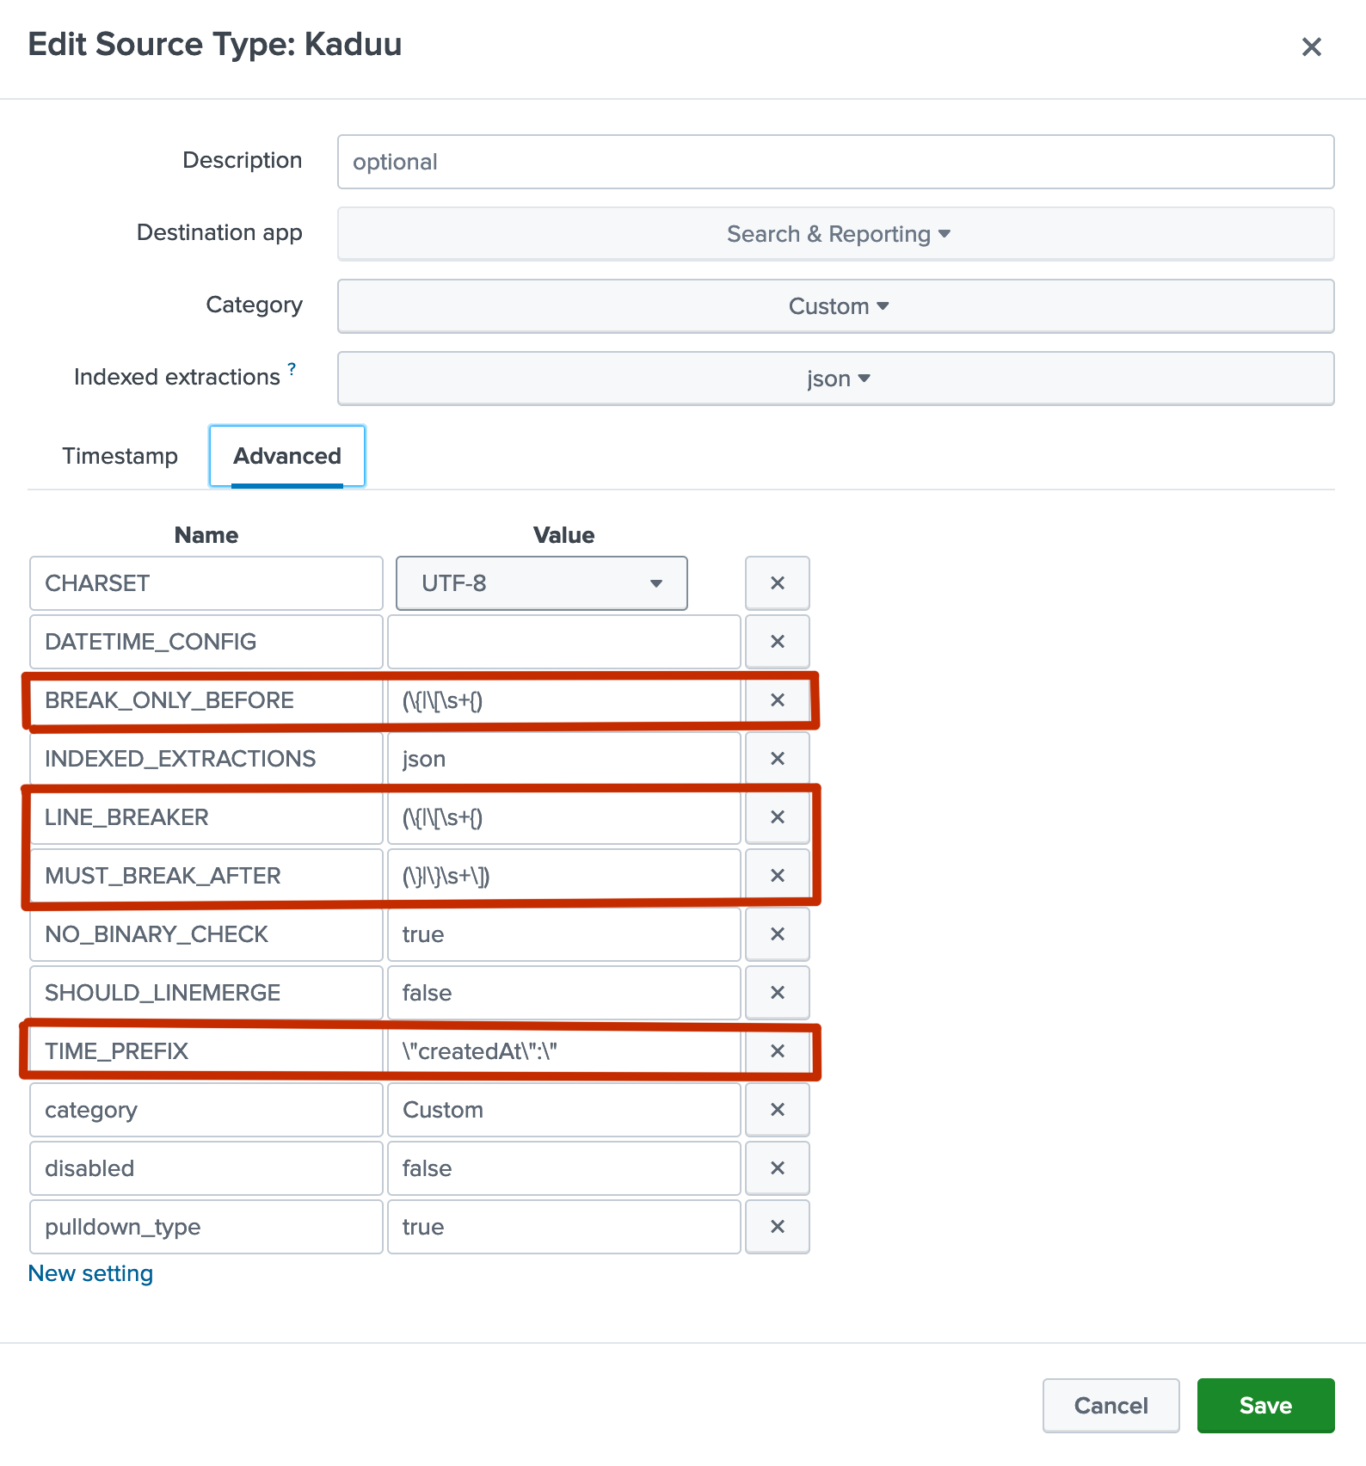This screenshot has width=1366, height=1466.
Task: Delete the DATETIME_CONFIG setting row
Action: point(778,642)
